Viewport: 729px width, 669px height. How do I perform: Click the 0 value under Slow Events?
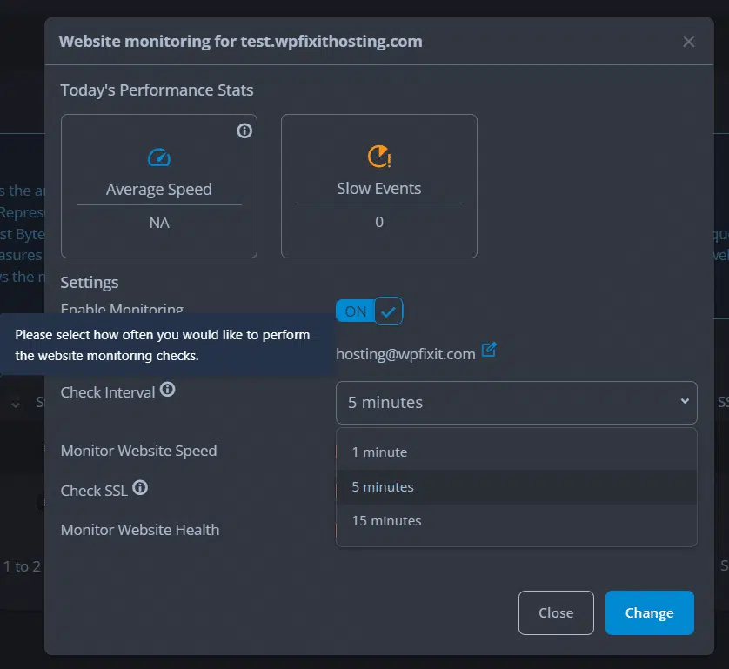(x=379, y=222)
